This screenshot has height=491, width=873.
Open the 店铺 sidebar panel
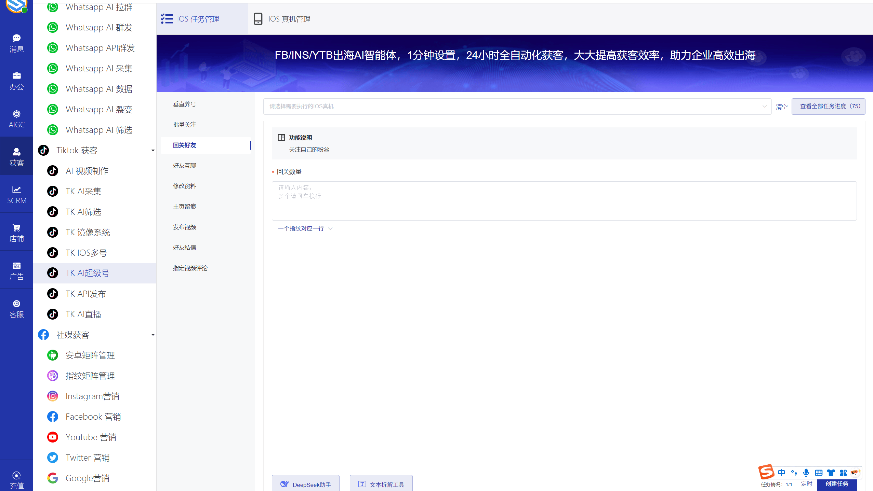click(x=16, y=232)
